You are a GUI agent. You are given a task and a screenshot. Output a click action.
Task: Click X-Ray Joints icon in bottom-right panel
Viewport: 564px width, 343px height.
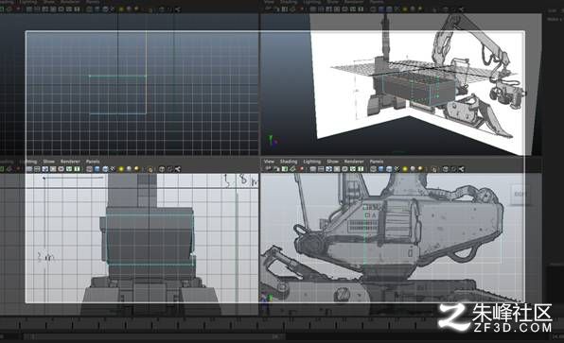click(461, 169)
